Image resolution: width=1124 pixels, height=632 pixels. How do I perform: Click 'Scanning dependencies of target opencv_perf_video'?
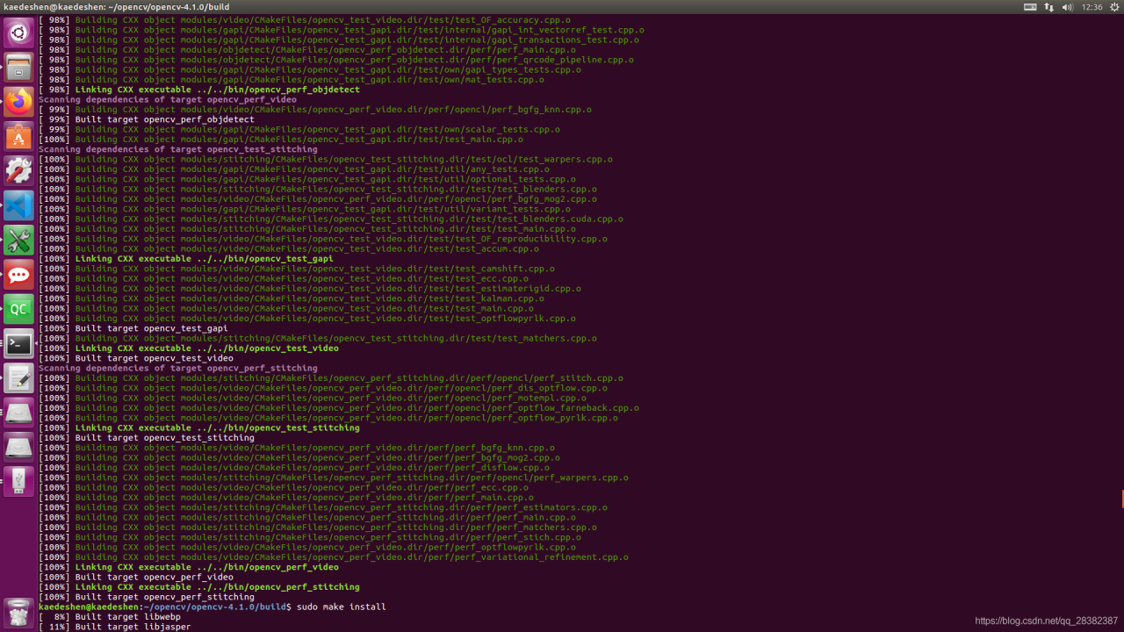[x=167, y=100]
